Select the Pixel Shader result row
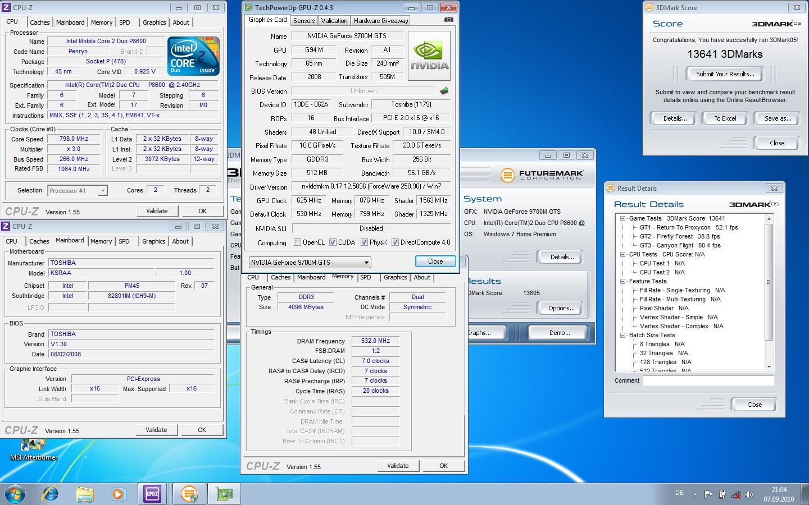This screenshot has height=505, width=809. click(664, 308)
